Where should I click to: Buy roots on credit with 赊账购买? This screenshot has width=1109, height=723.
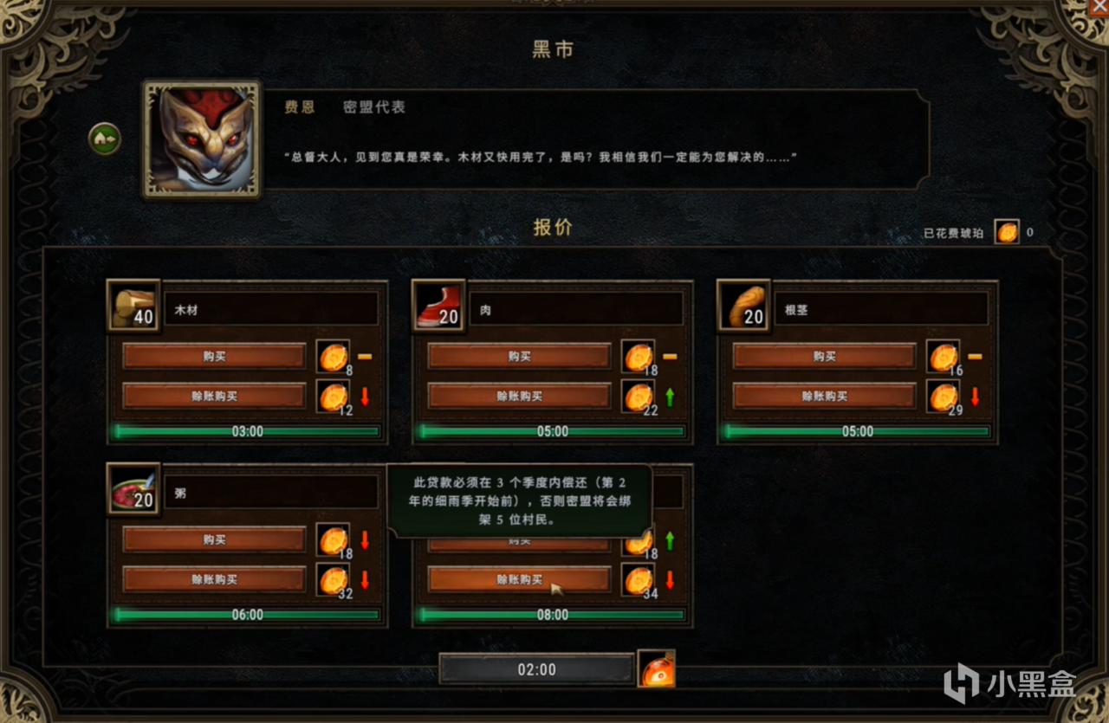[824, 396]
